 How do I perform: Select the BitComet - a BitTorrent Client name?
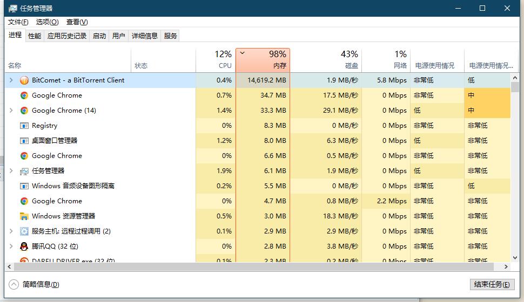point(78,80)
